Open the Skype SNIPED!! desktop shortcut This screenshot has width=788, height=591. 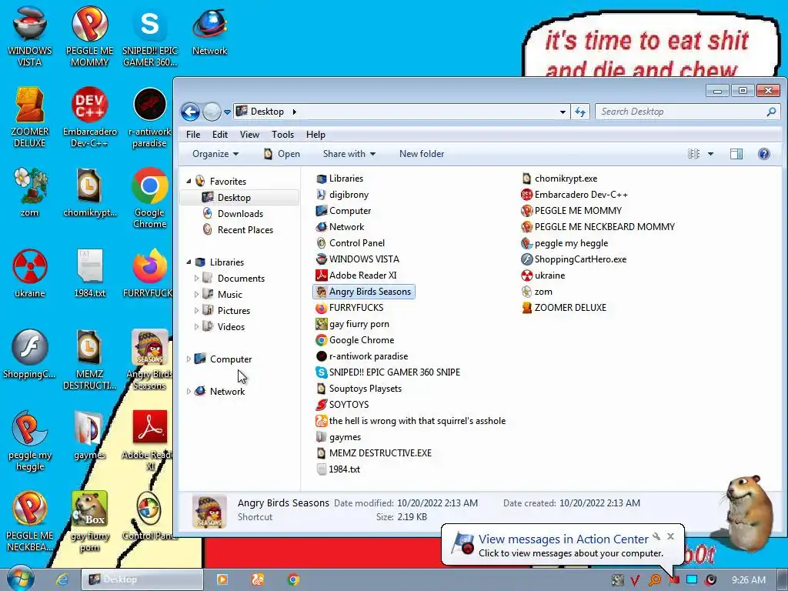[x=150, y=36]
